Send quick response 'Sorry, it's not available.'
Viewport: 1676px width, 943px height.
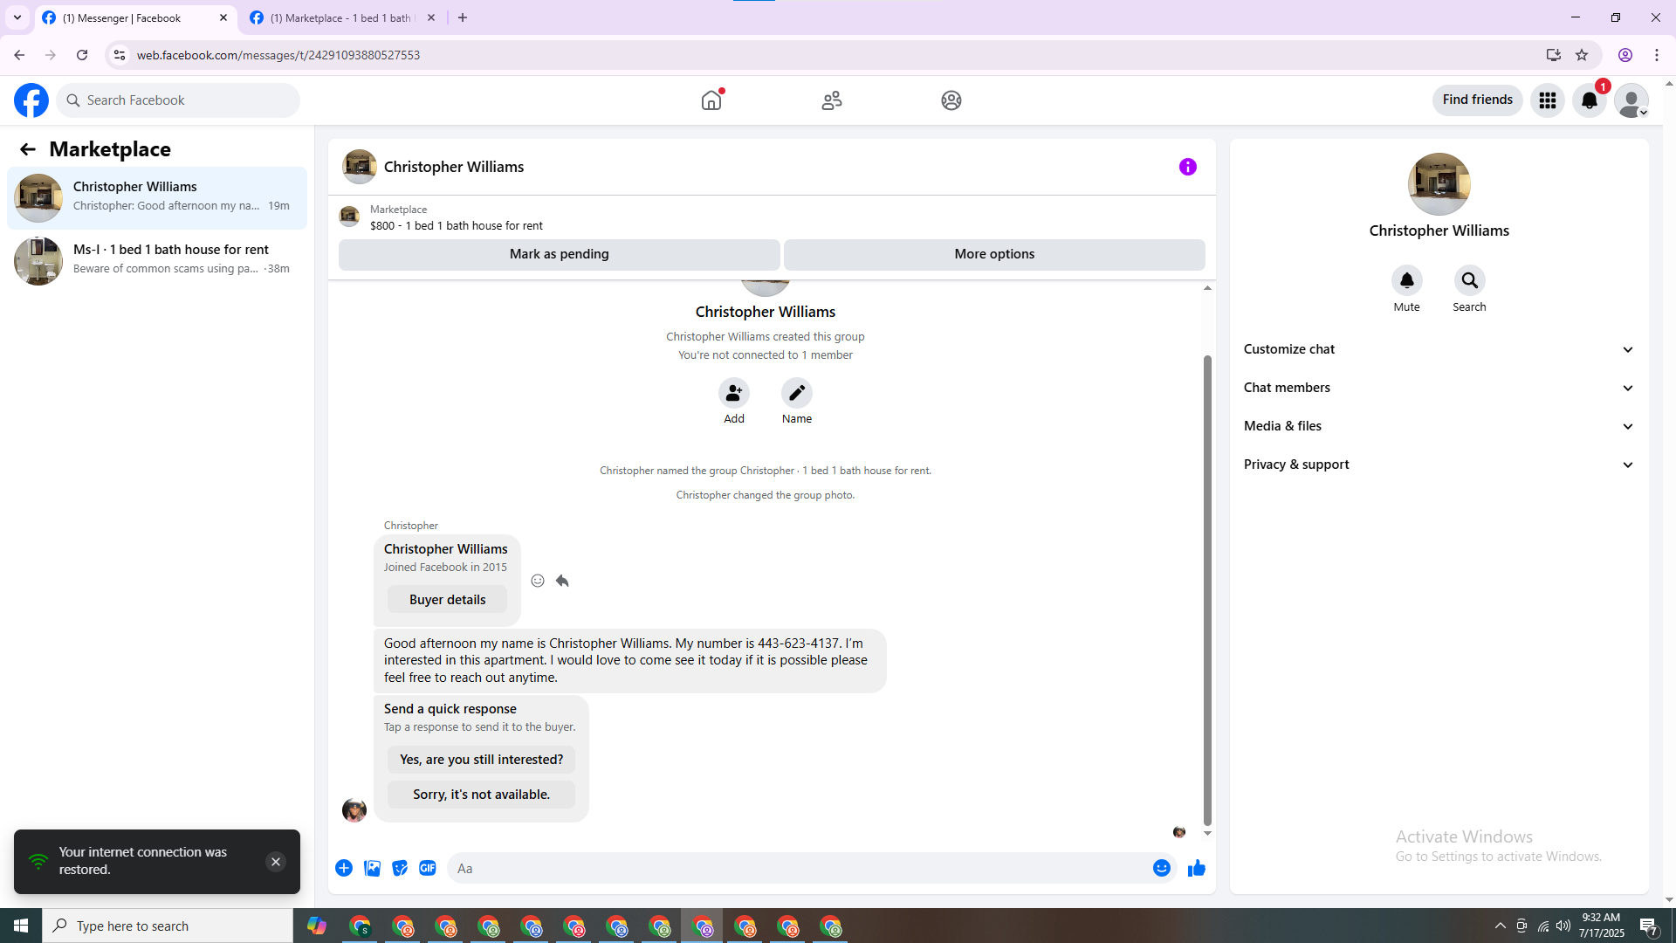click(482, 795)
